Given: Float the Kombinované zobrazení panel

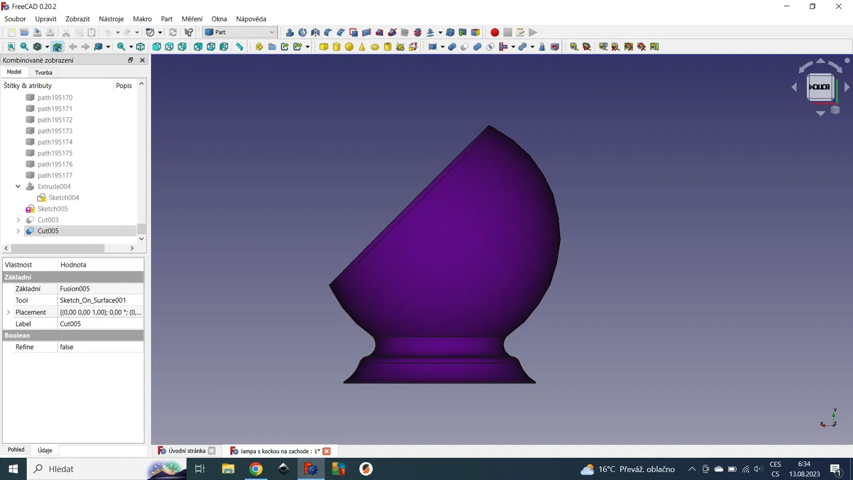Looking at the screenshot, I should coord(130,60).
